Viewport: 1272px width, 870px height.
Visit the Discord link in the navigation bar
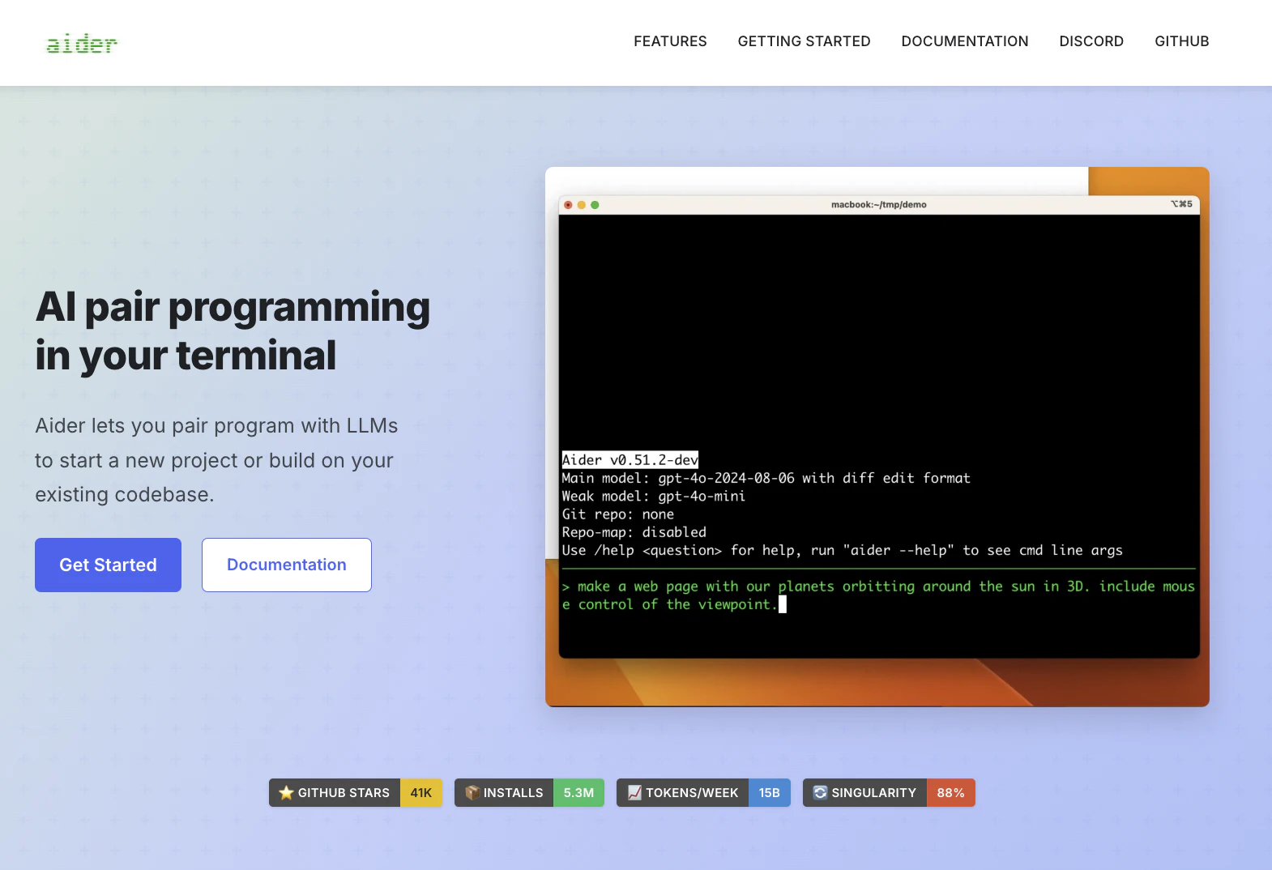(1091, 41)
